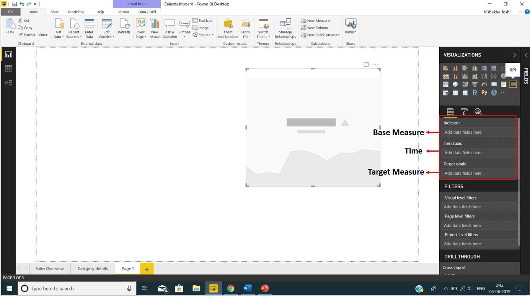Select the Slicer visual
The image size is (530, 296).
point(446,92)
